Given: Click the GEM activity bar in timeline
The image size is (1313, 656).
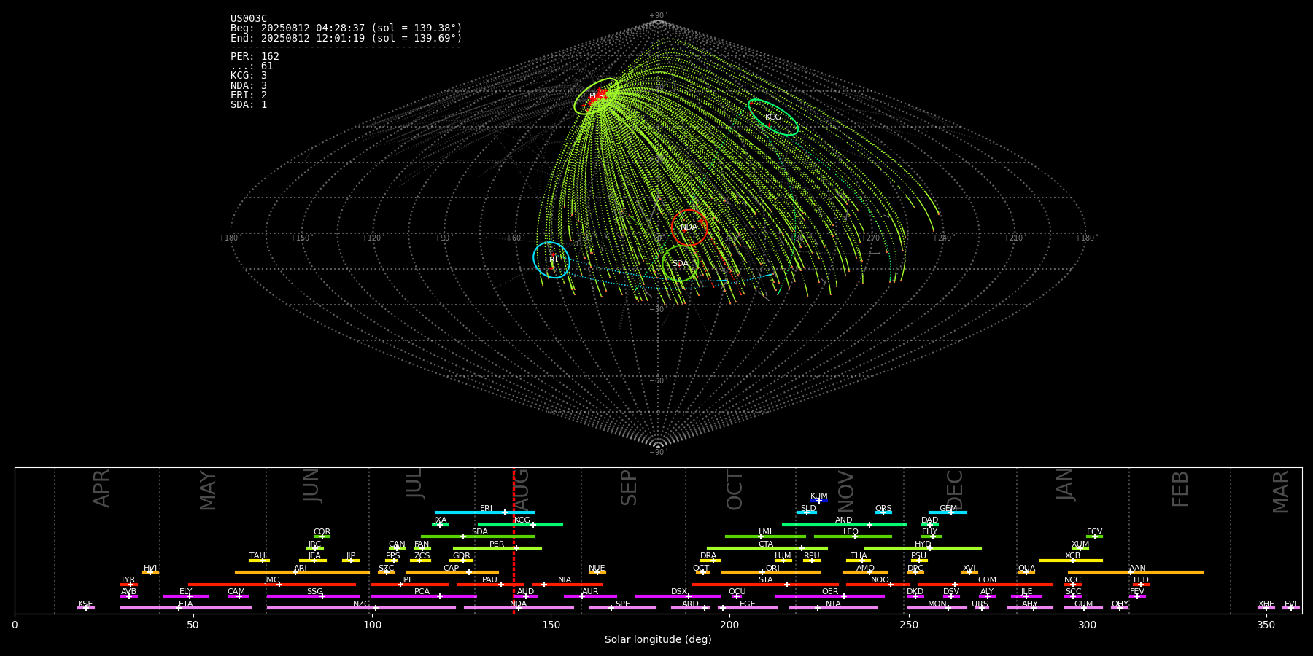Looking at the screenshot, I should 948,512.
